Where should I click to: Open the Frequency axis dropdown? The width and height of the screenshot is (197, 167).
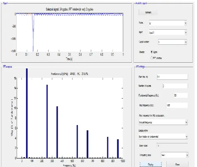pyautogui.click(x=174, y=155)
